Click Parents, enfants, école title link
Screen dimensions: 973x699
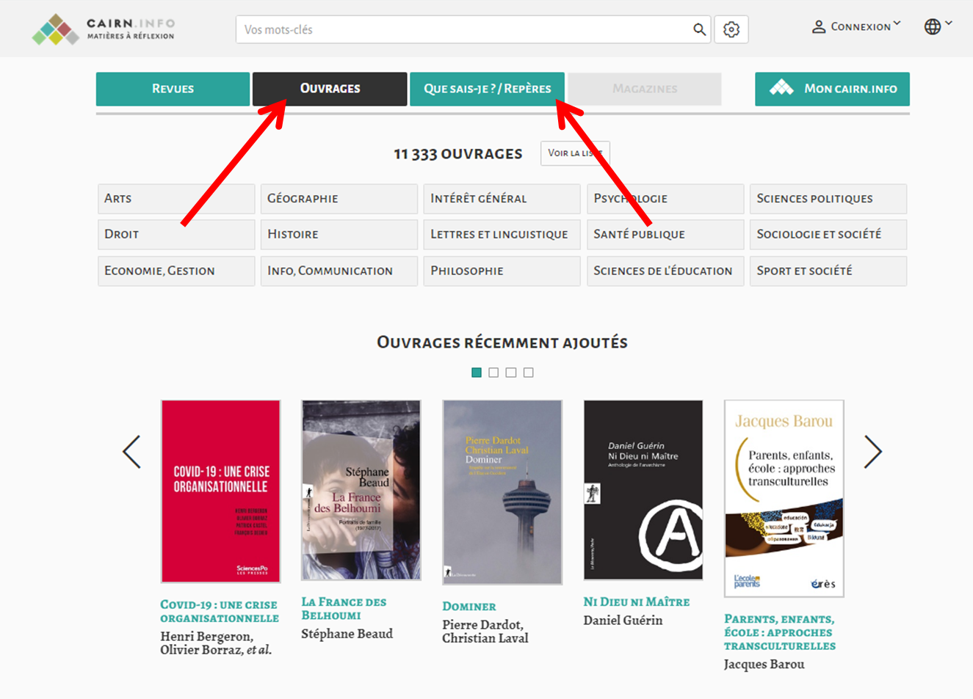pos(780,632)
